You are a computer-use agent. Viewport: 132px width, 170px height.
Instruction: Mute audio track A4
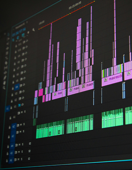[x=20, y=144]
